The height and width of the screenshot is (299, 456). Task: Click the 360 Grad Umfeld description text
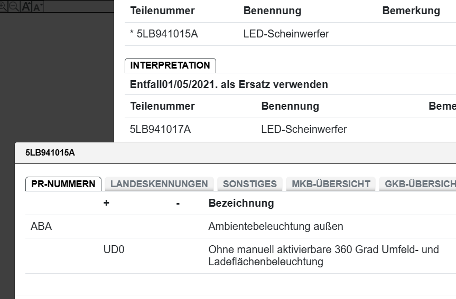coord(323,255)
